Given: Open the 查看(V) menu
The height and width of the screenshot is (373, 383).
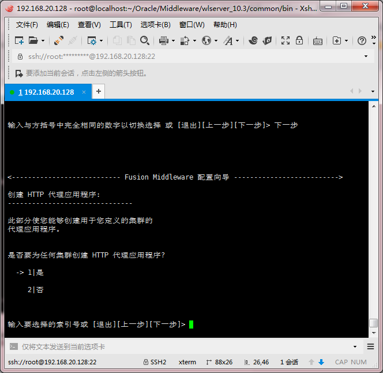Looking at the screenshot, I should pyautogui.click(x=89, y=25).
